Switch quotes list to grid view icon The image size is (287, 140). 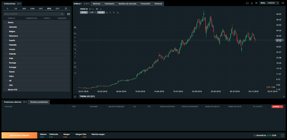coord(68,14)
